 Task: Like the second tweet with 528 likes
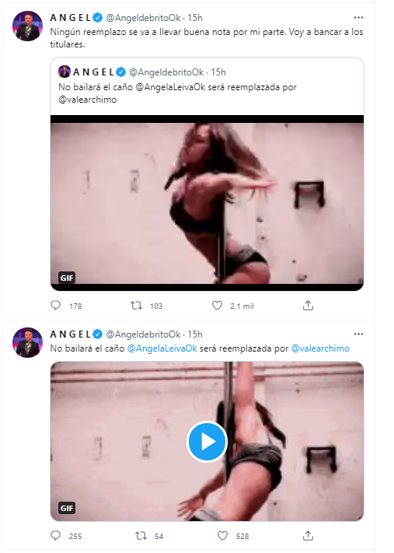click(222, 536)
